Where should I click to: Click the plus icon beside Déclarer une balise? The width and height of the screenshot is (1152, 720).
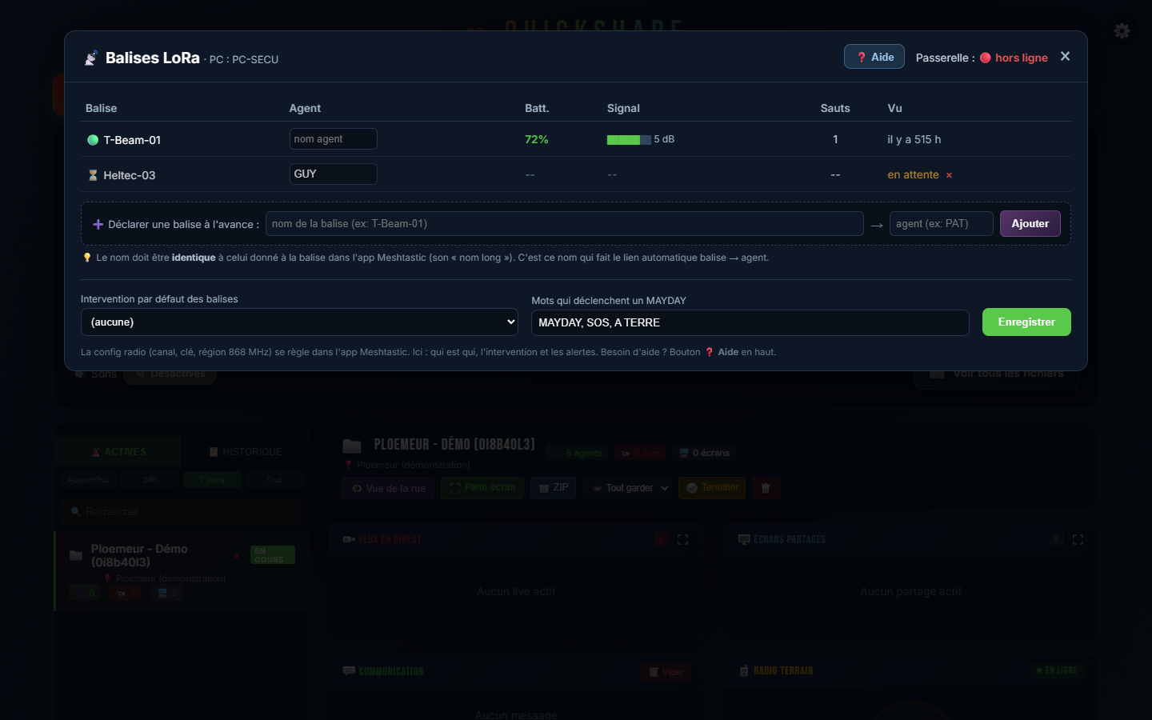[x=98, y=224]
